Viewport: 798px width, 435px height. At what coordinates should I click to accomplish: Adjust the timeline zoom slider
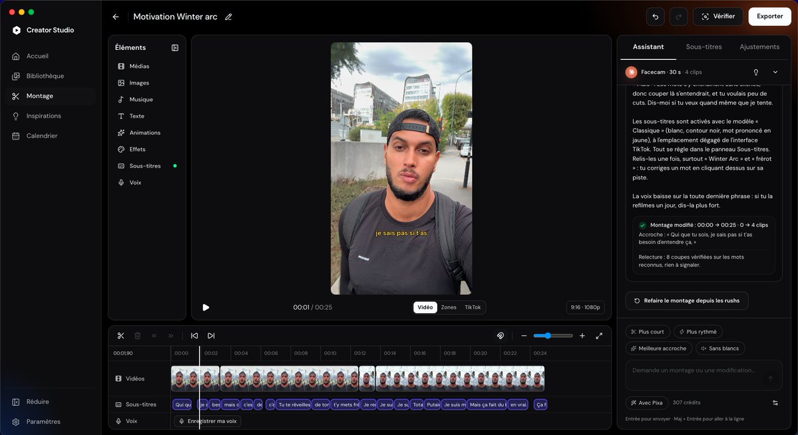(552, 336)
